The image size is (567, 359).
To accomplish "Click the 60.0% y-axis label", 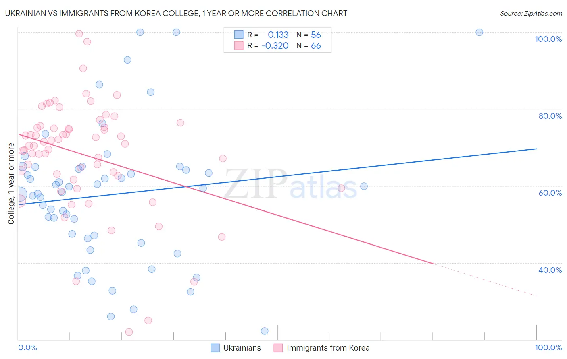I will click(x=550, y=193).
